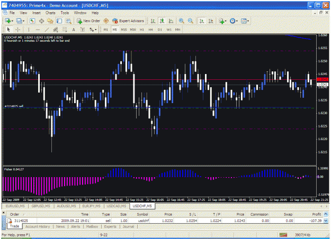The height and width of the screenshot is (239, 331).
Task: Select the Text Label tool
Action: [x=83, y=30]
